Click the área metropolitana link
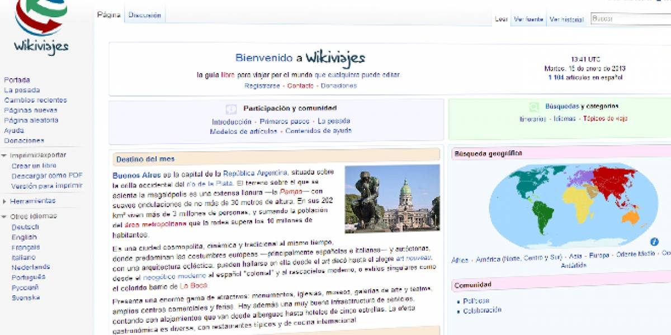The height and width of the screenshot is (335, 671). (155, 224)
